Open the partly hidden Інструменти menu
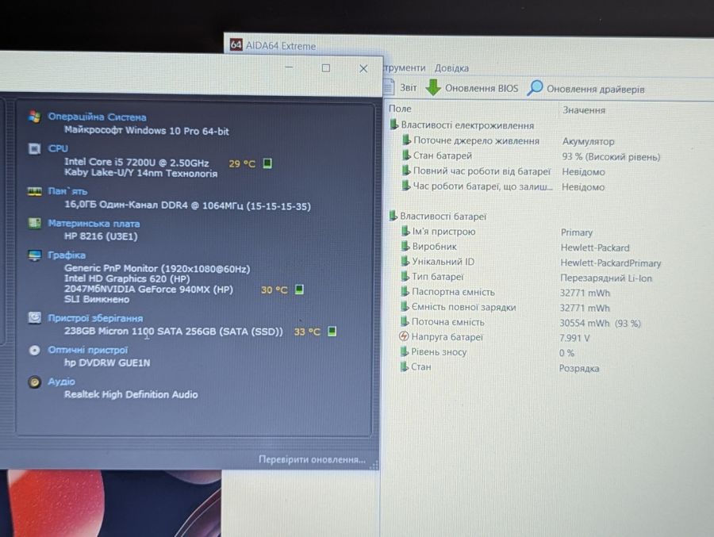 pos(405,68)
